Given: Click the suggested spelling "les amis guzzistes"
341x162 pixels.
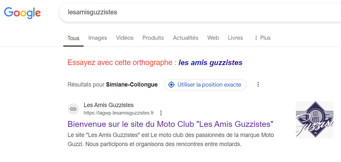Looking at the screenshot, I should point(210,62).
